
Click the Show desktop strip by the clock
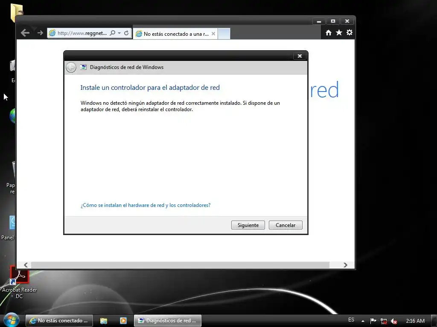434,321
